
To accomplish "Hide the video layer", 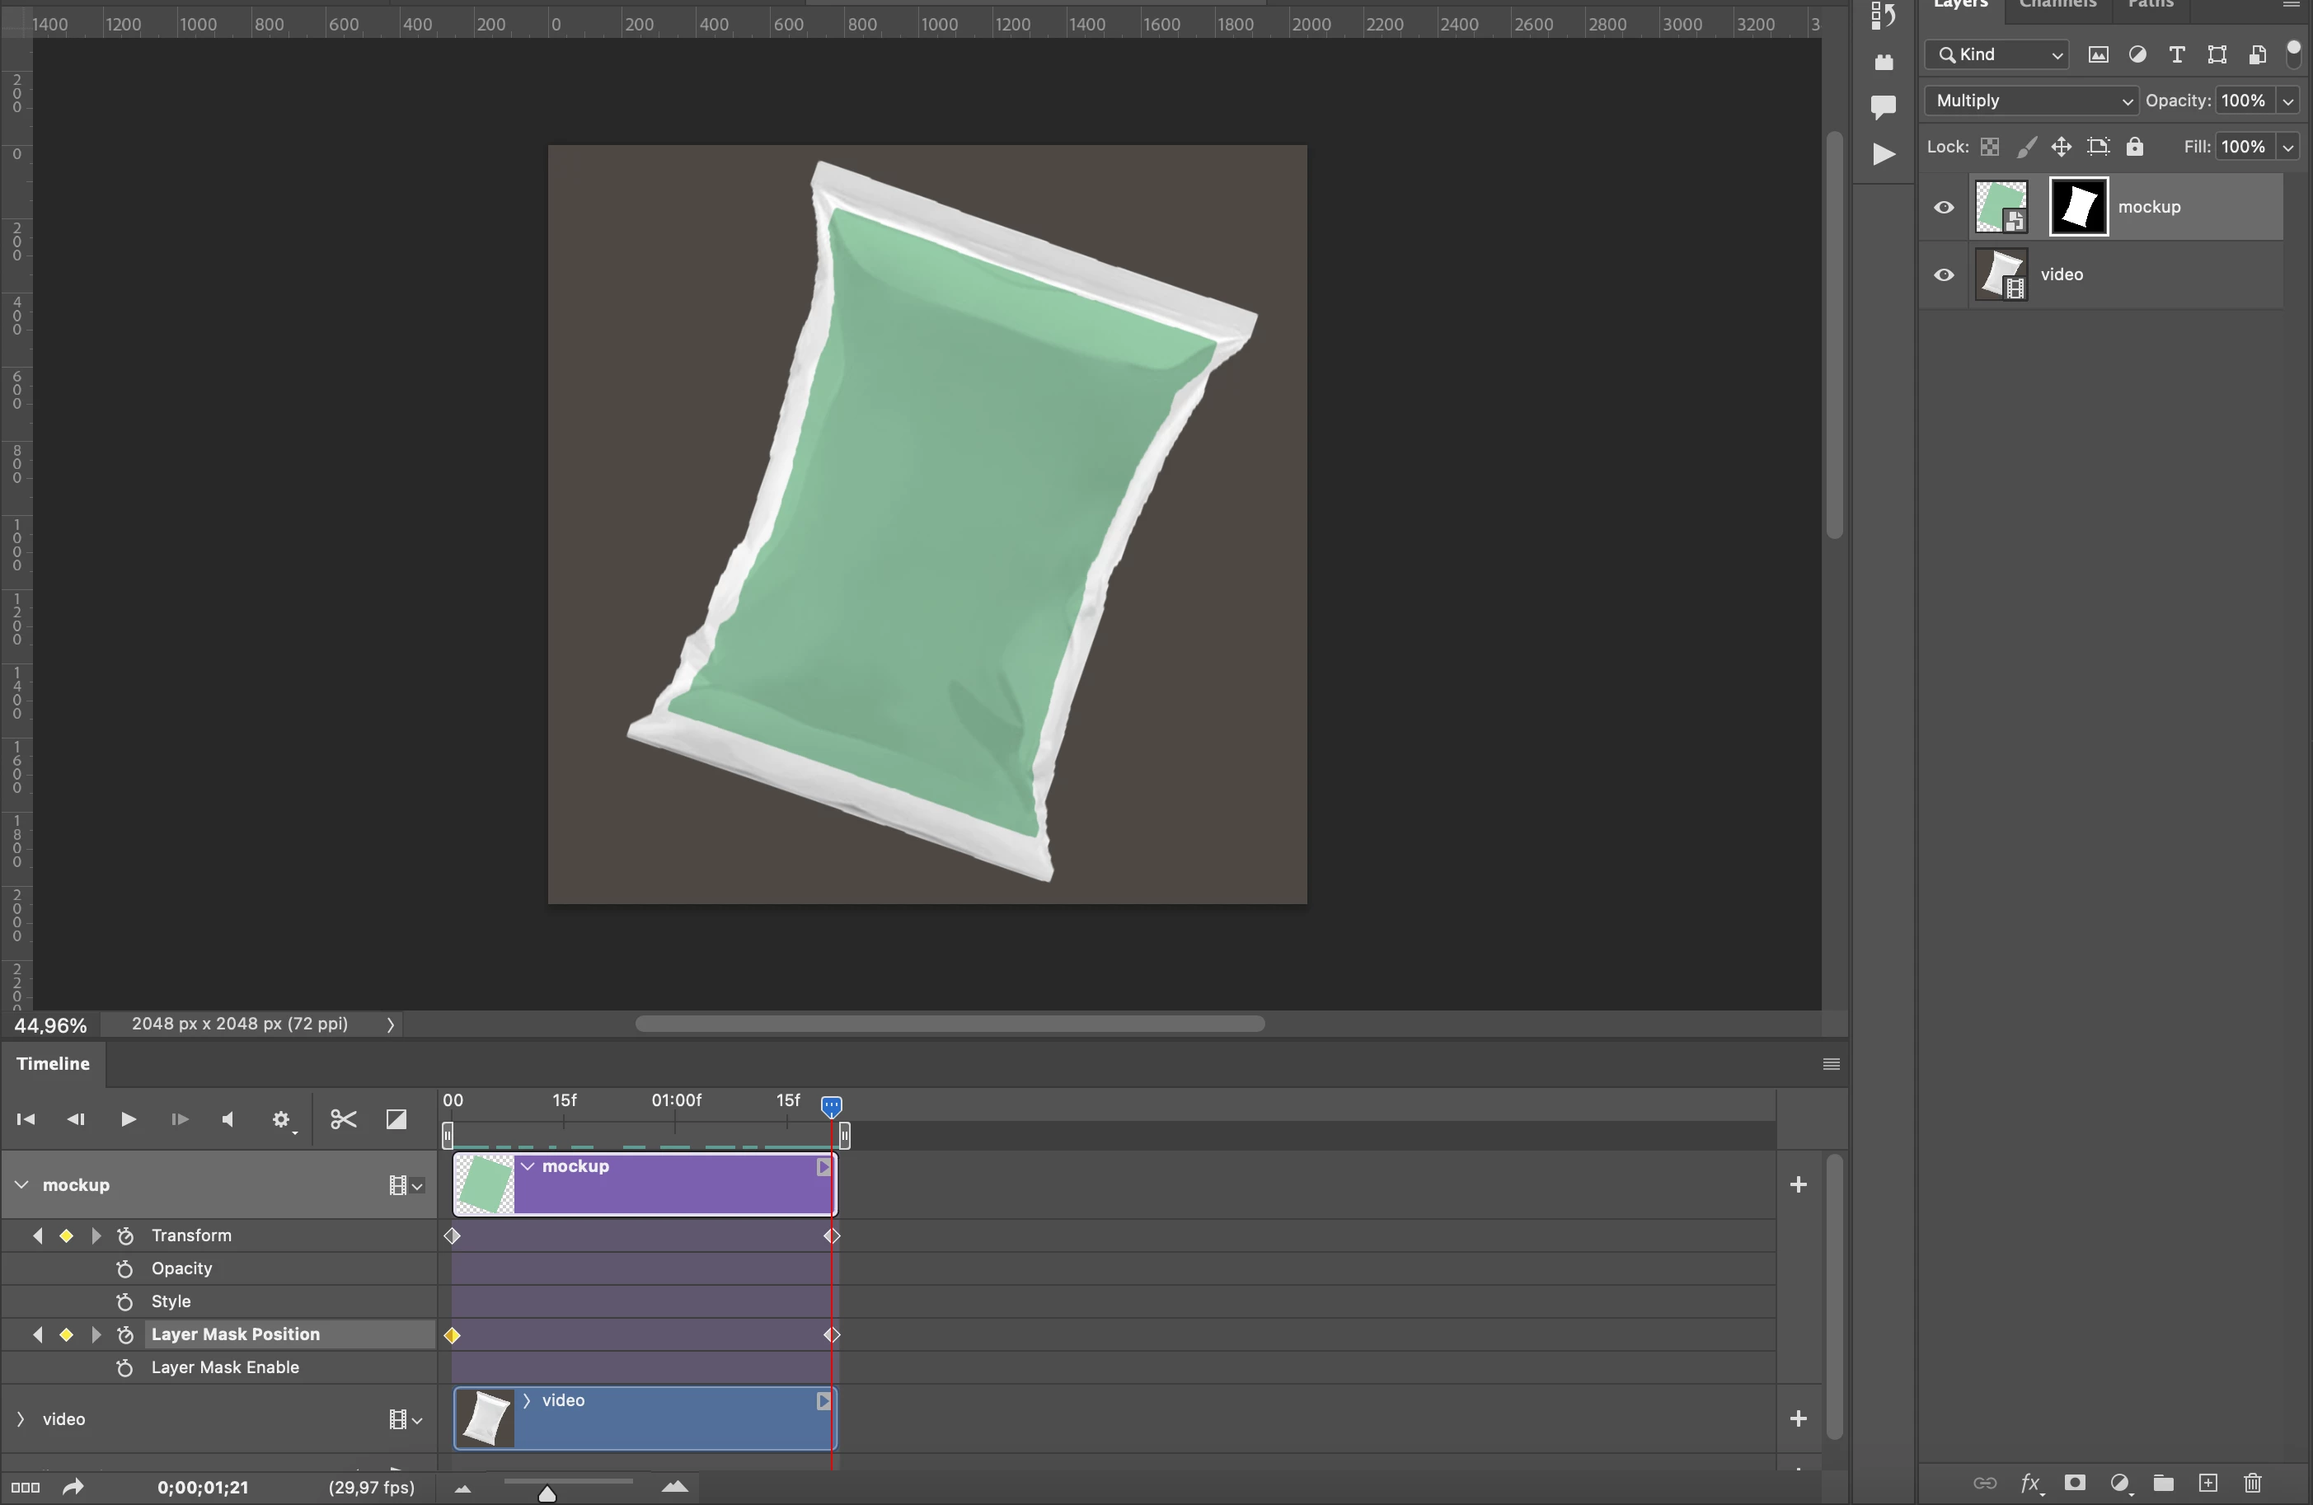I will [x=1944, y=275].
